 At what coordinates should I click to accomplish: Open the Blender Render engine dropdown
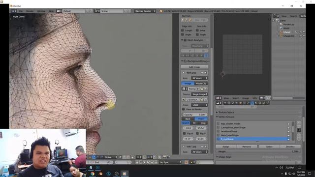145,11
